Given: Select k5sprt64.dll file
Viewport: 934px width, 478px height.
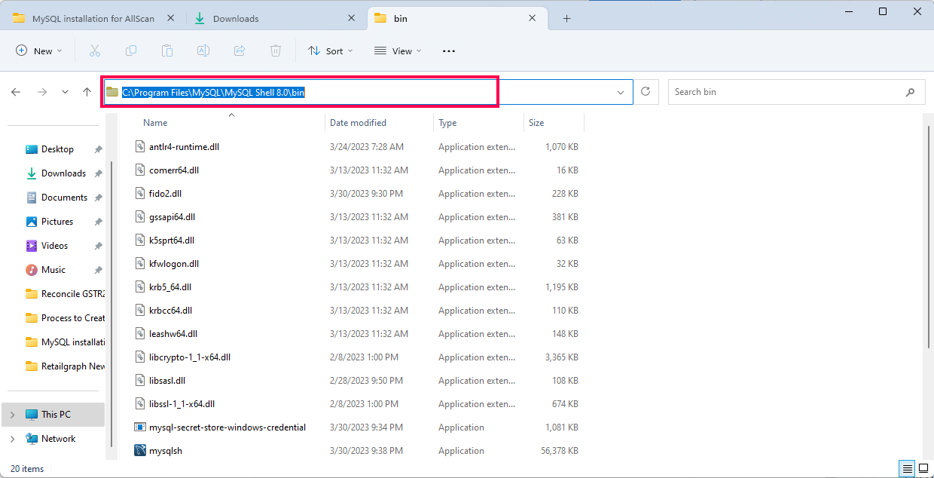Looking at the screenshot, I should point(172,241).
